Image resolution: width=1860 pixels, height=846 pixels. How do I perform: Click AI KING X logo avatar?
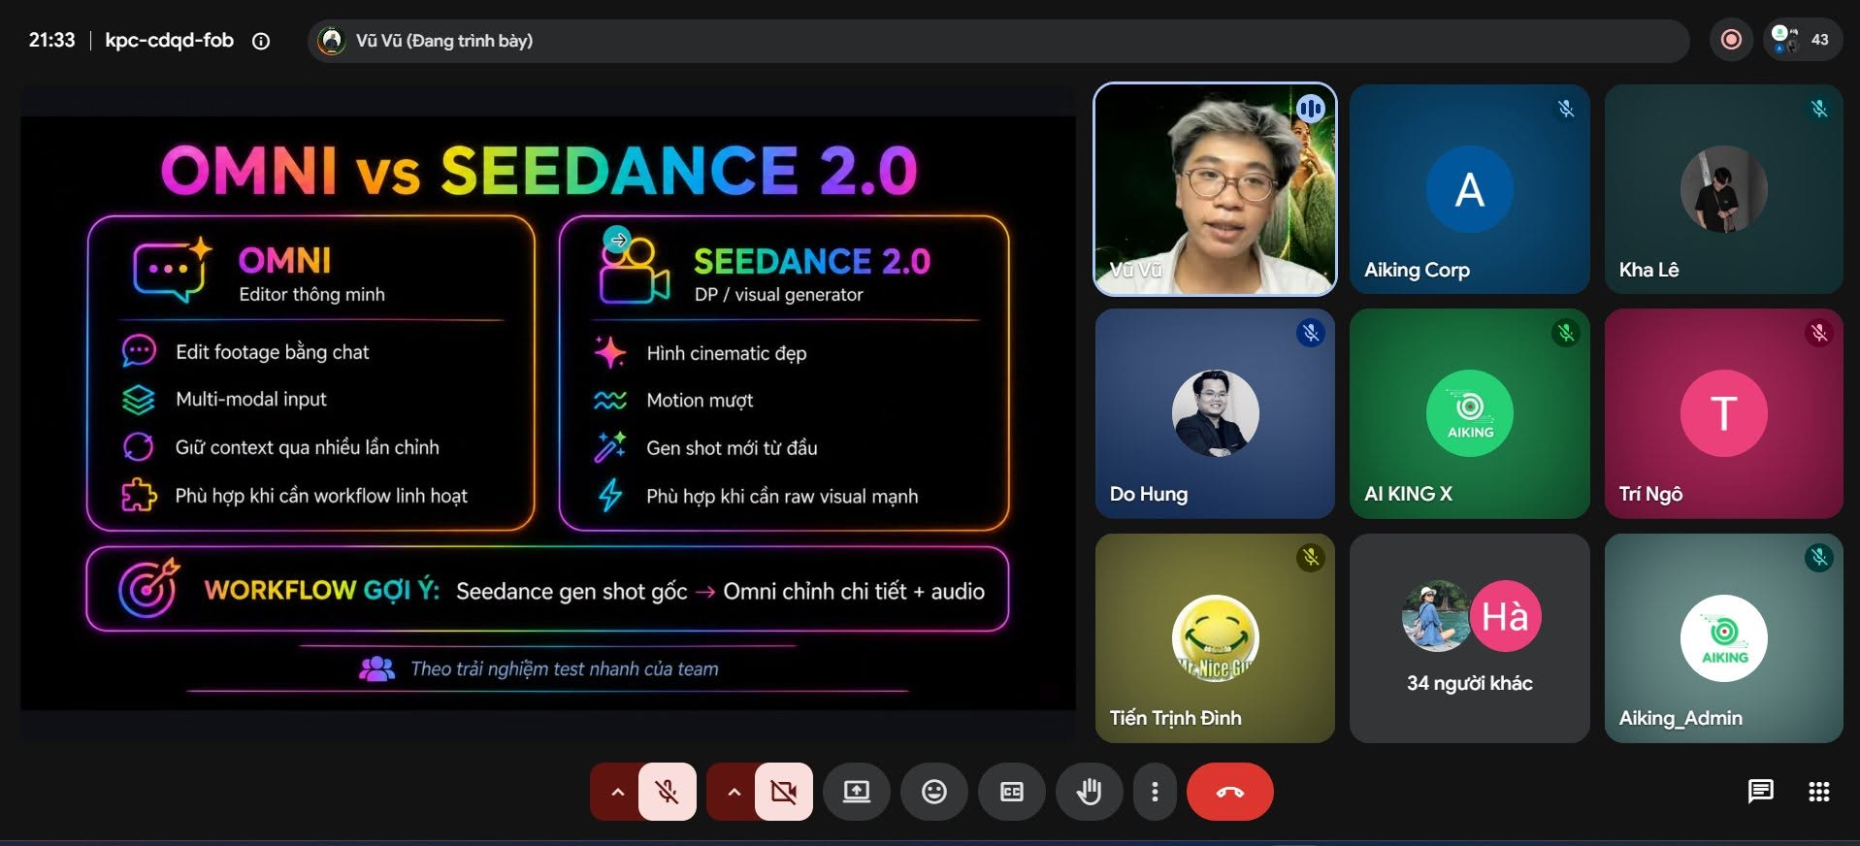1469,413
